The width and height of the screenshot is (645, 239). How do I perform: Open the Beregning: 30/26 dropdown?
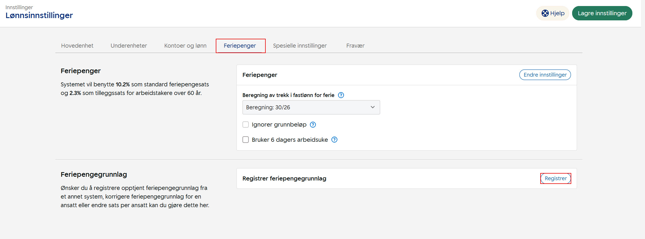311,107
